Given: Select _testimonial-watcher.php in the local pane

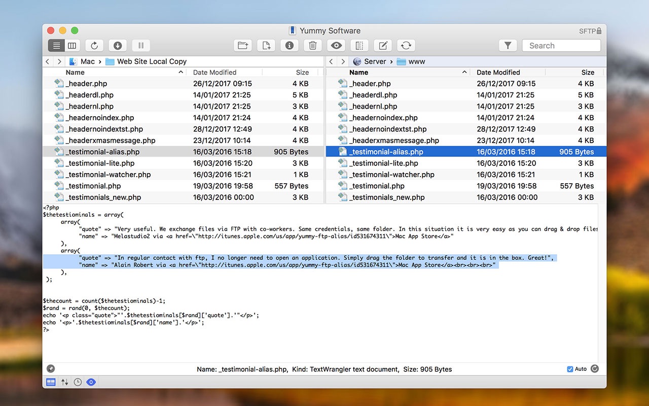Looking at the screenshot, I should click(183, 175).
